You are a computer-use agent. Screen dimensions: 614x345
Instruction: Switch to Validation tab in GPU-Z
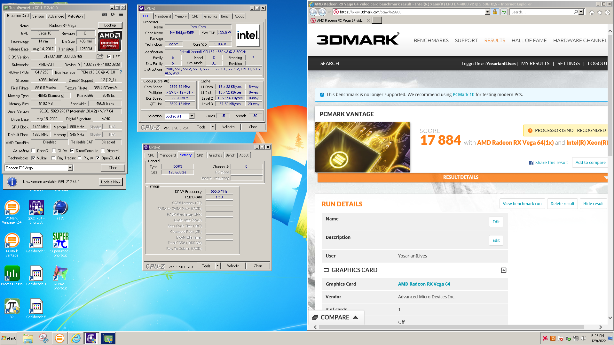(75, 16)
